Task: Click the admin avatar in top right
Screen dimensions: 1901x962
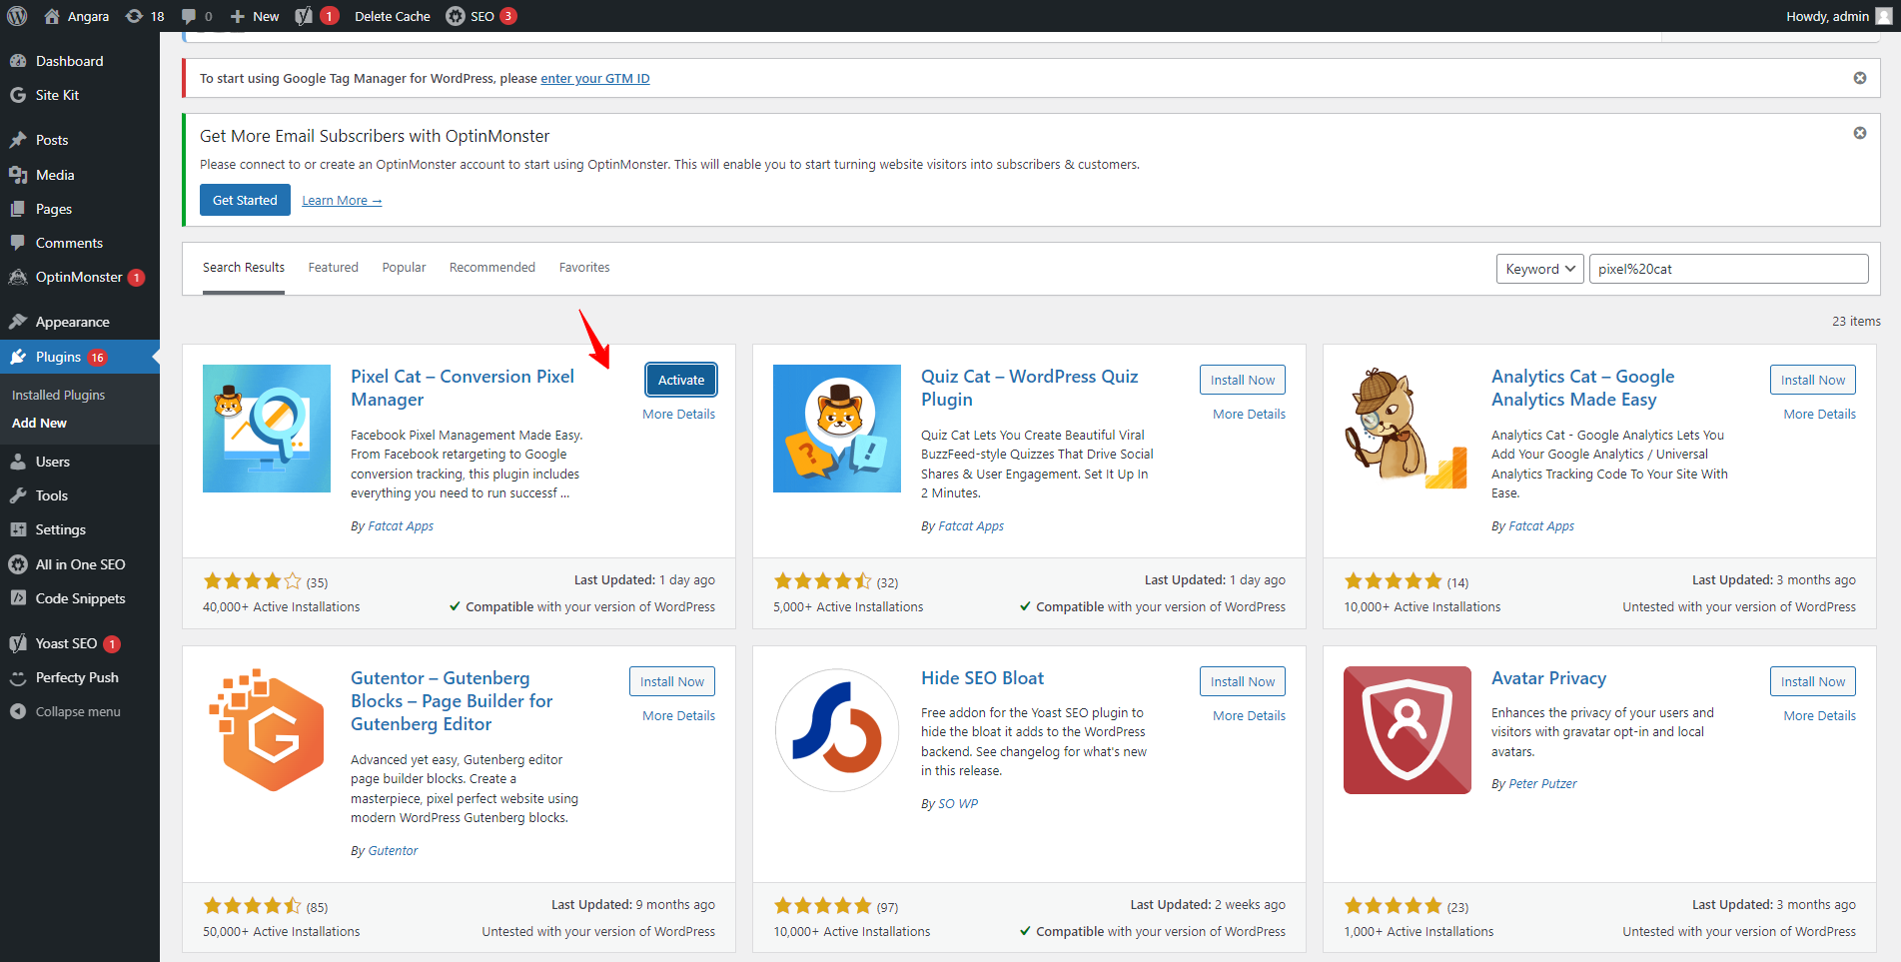Action: [1884, 16]
